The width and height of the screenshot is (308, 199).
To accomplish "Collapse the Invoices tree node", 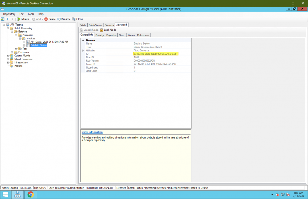I will pyautogui.click(x=20, y=38).
